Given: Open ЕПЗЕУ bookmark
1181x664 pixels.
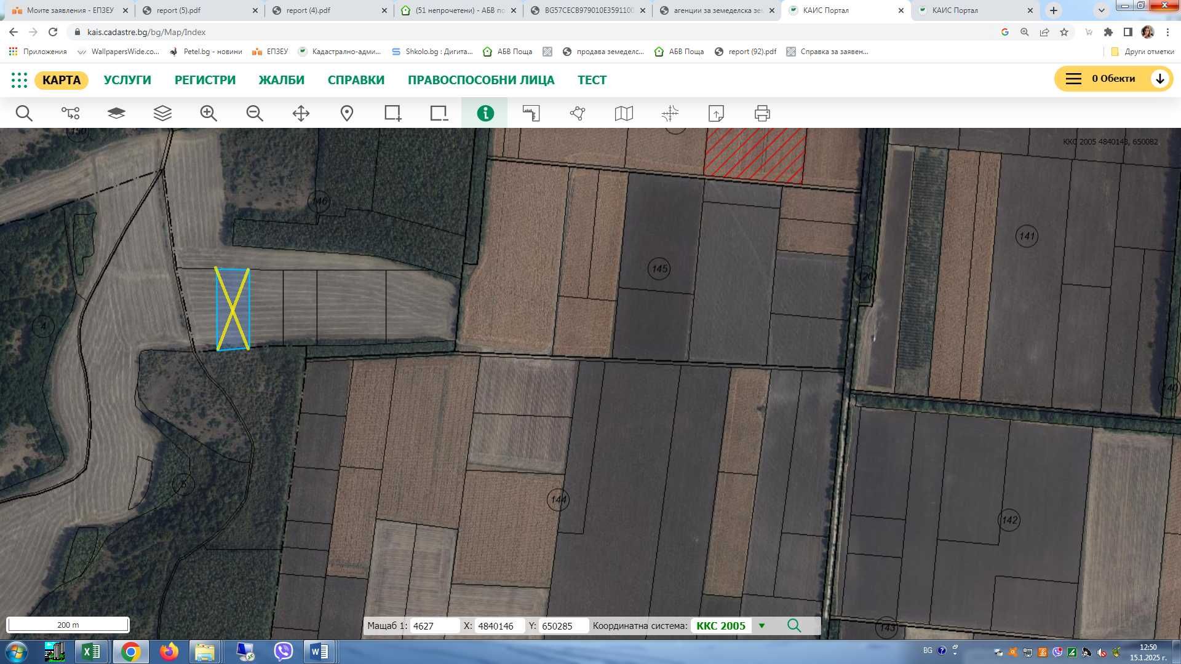Looking at the screenshot, I should click(x=270, y=52).
